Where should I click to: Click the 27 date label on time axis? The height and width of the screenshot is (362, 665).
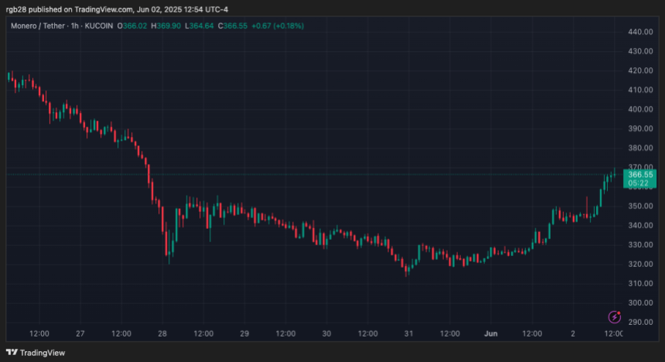[x=80, y=334]
